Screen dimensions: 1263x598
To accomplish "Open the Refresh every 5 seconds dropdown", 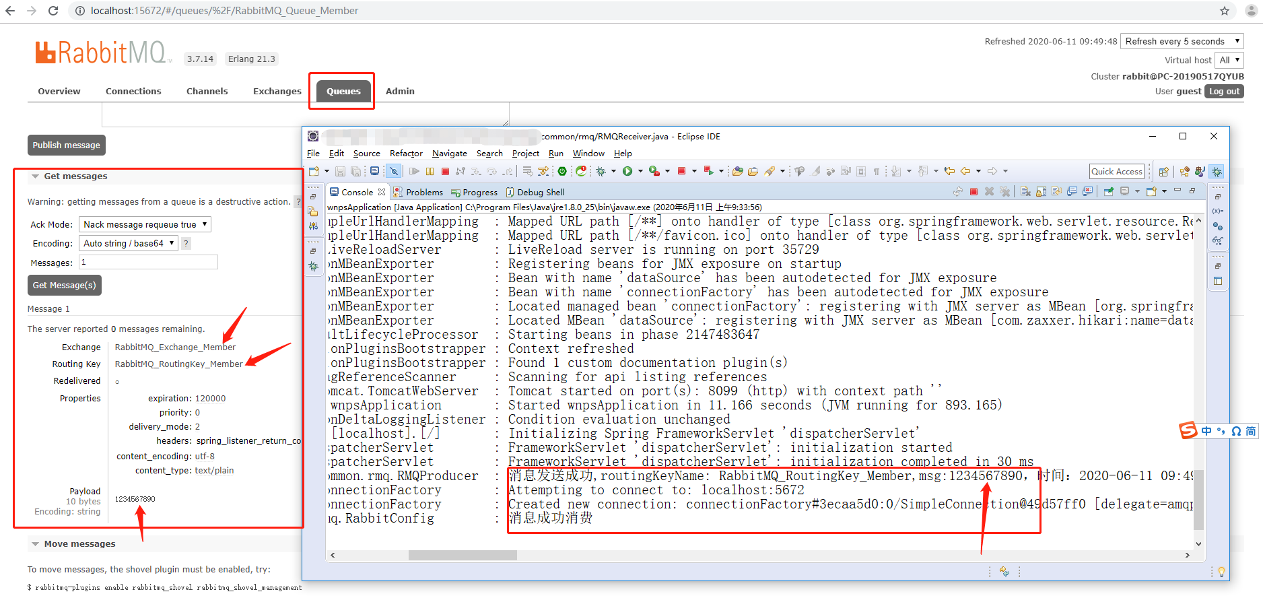I will pos(1182,41).
